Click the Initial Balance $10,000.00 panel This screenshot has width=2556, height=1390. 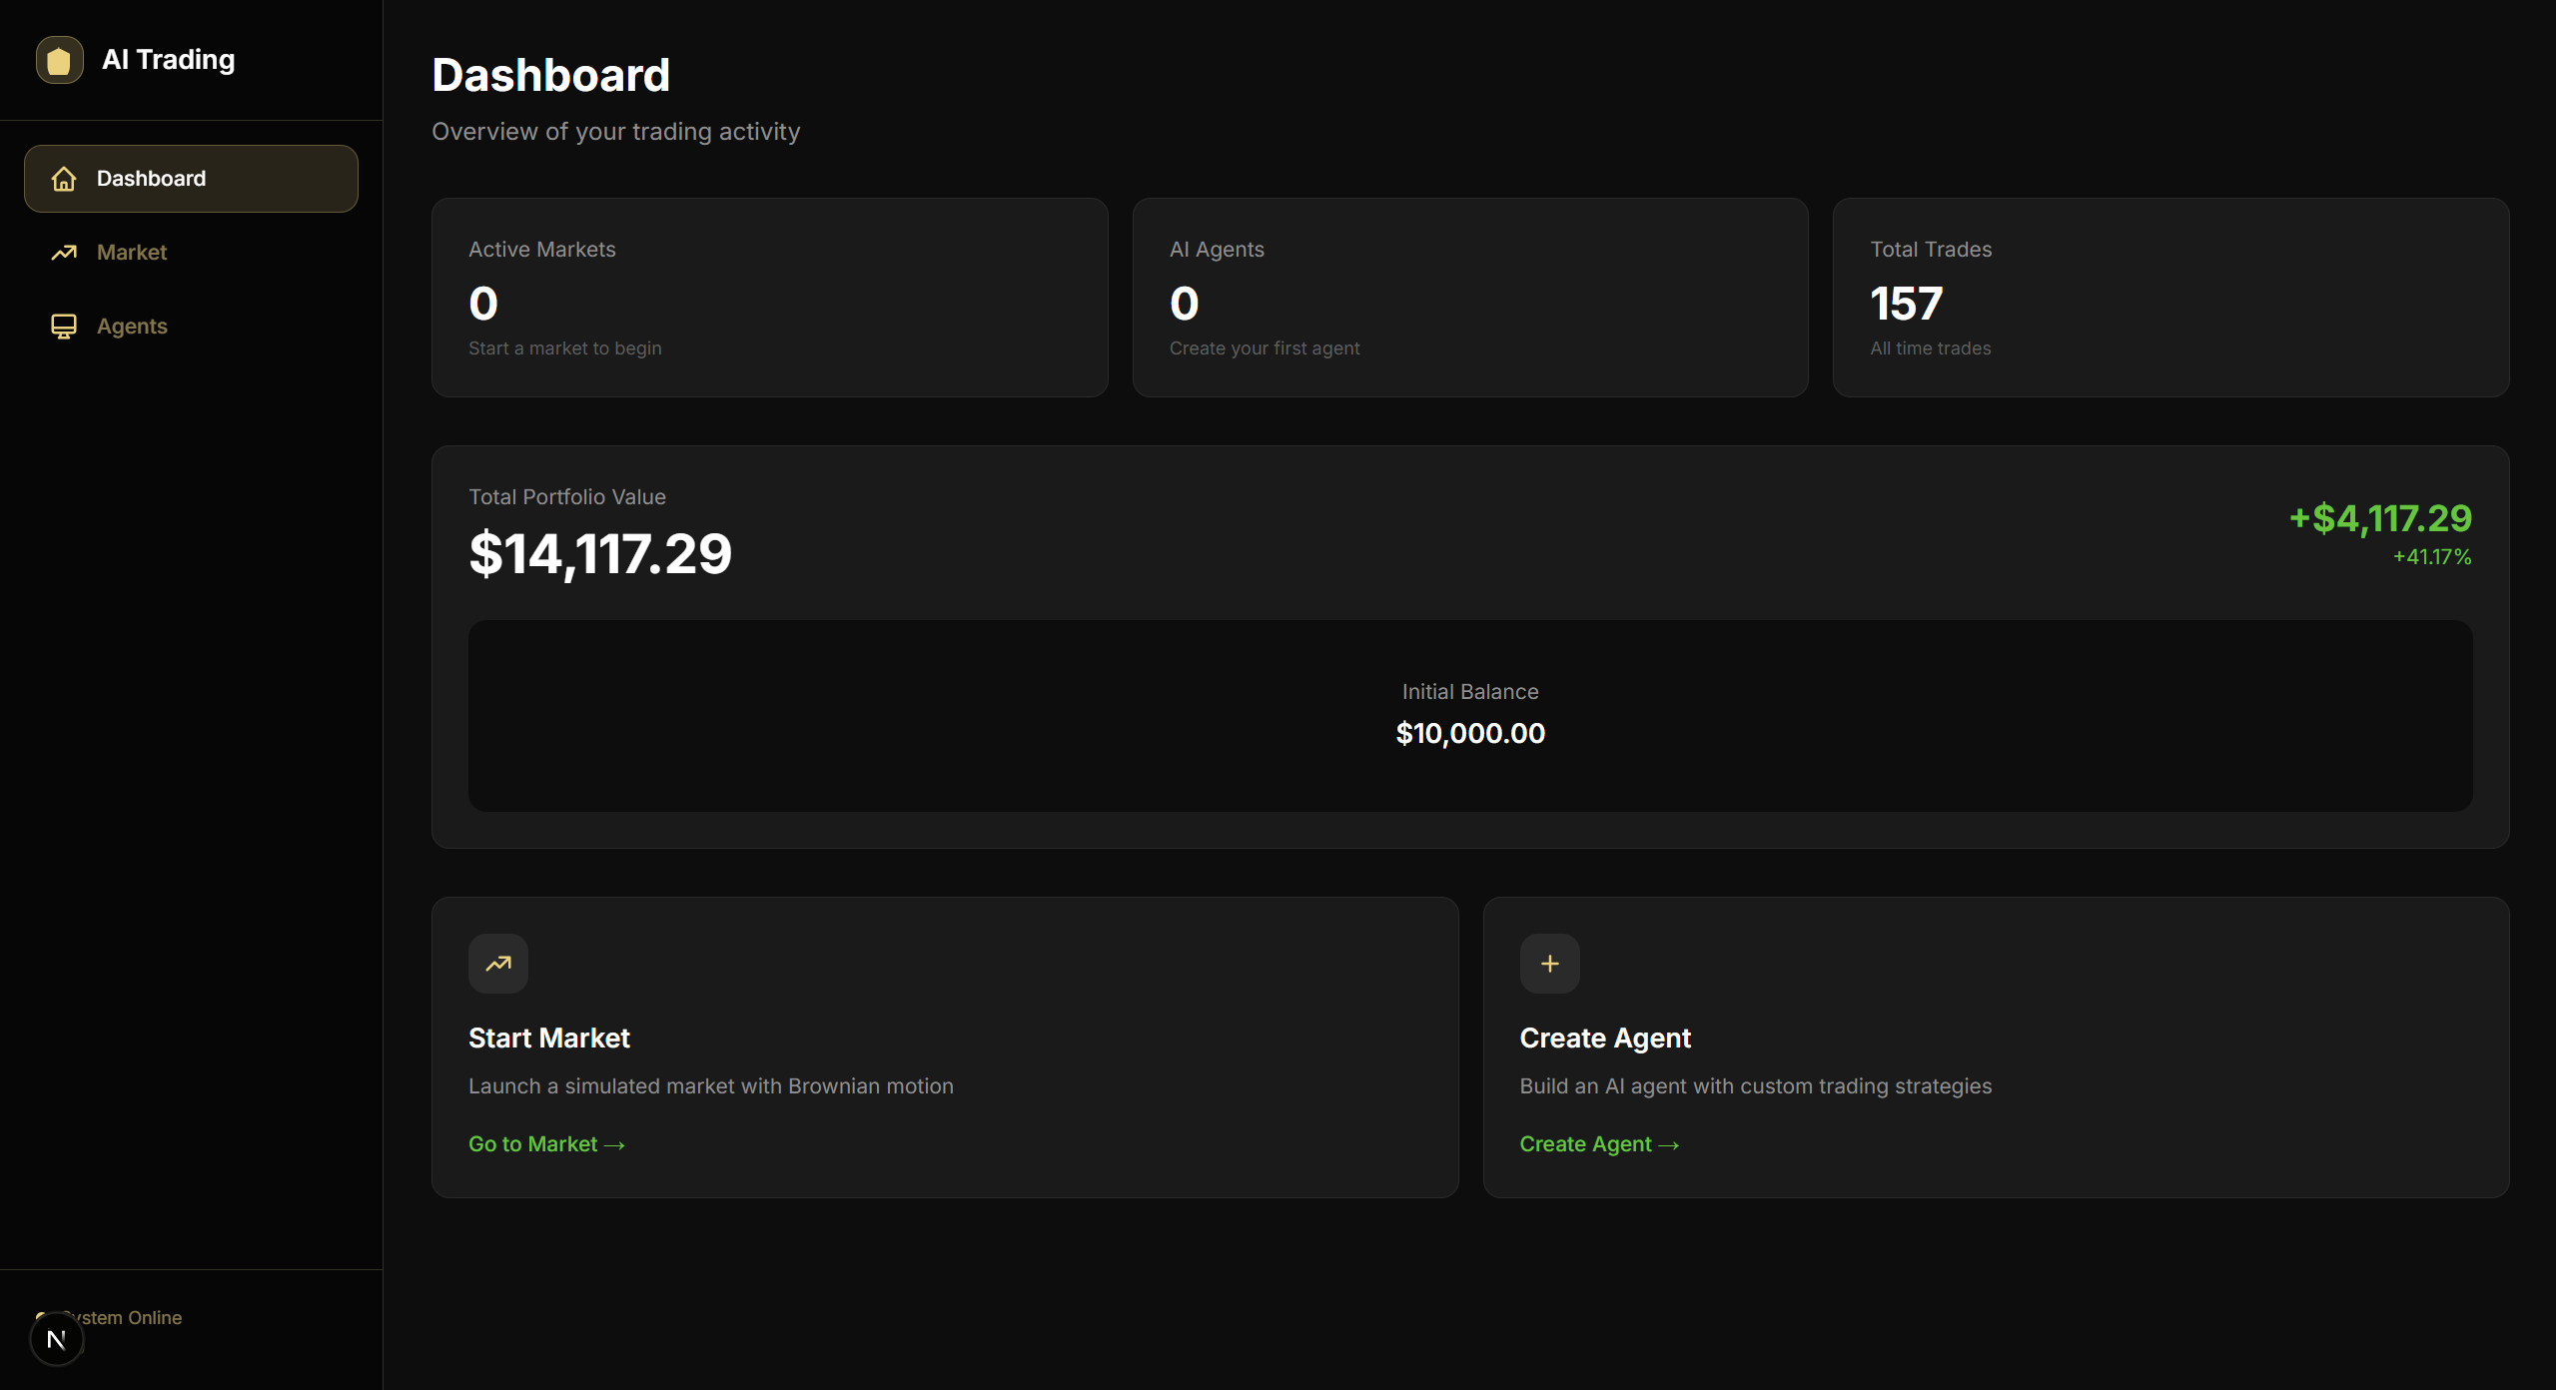(1469, 715)
